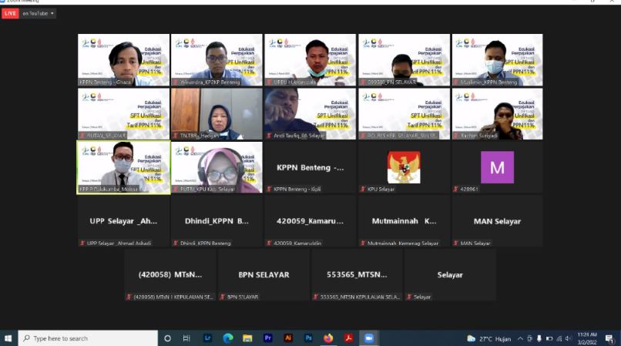The image size is (621, 346).
Task: Click the purple M avatar participant tile
Action: point(497,167)
